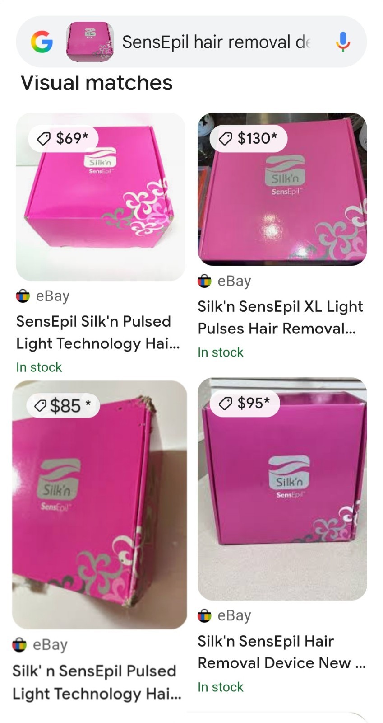Tap the $130 price tag badge

coord(248,138)
